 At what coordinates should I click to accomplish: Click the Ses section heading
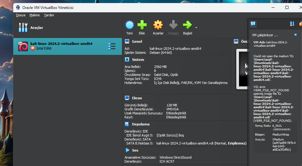point(135,150)
